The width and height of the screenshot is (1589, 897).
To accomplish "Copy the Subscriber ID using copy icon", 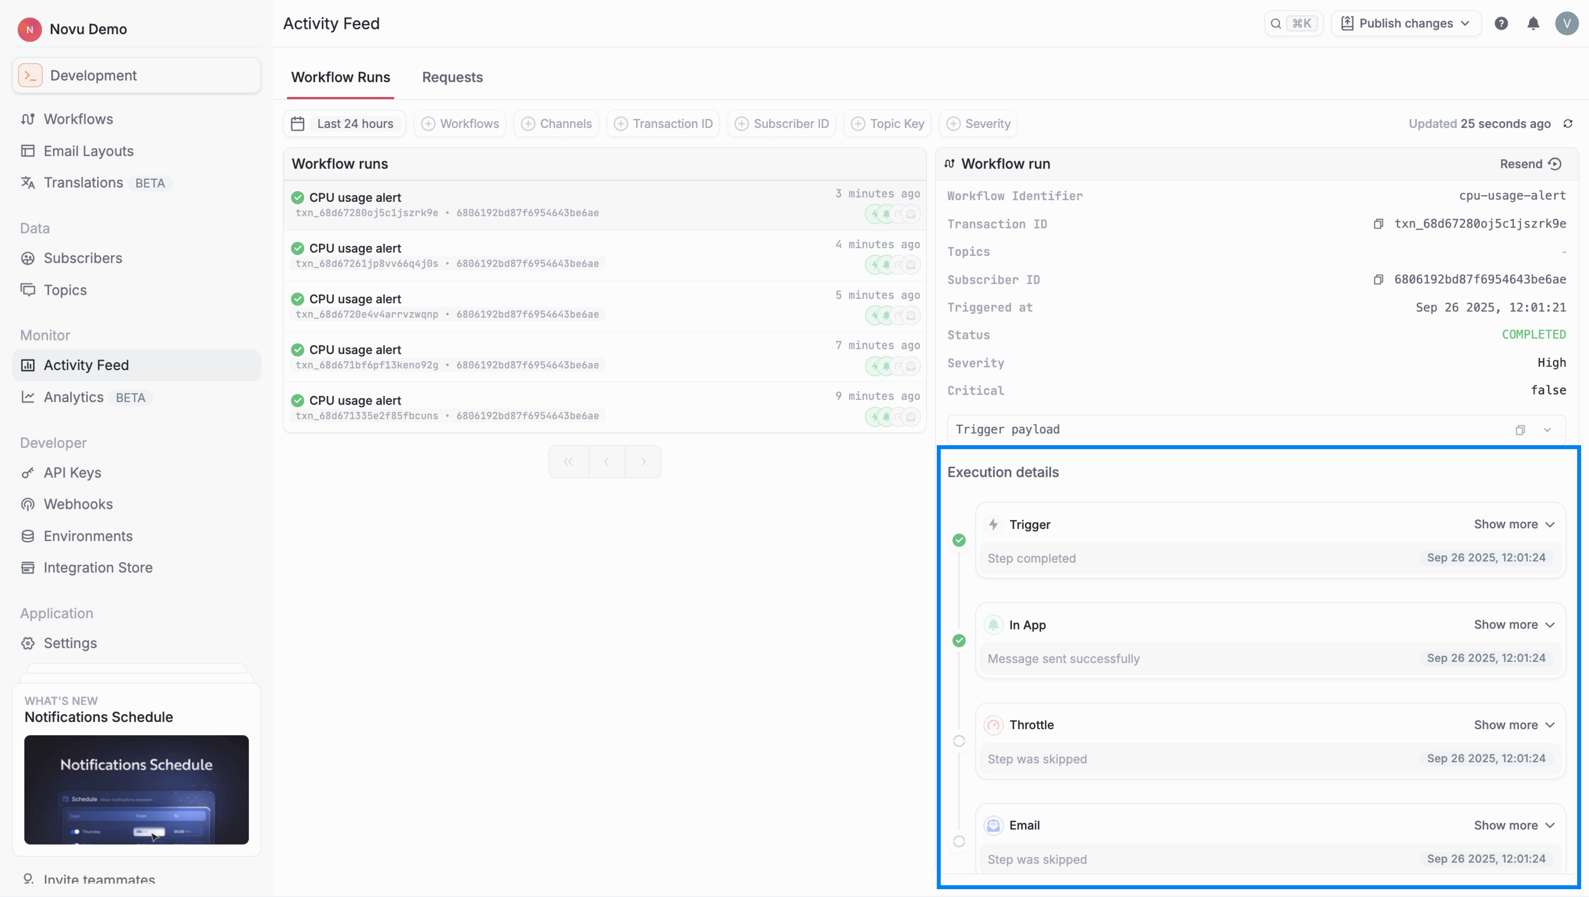I will pyautogui.click(x=1378, y=279).
